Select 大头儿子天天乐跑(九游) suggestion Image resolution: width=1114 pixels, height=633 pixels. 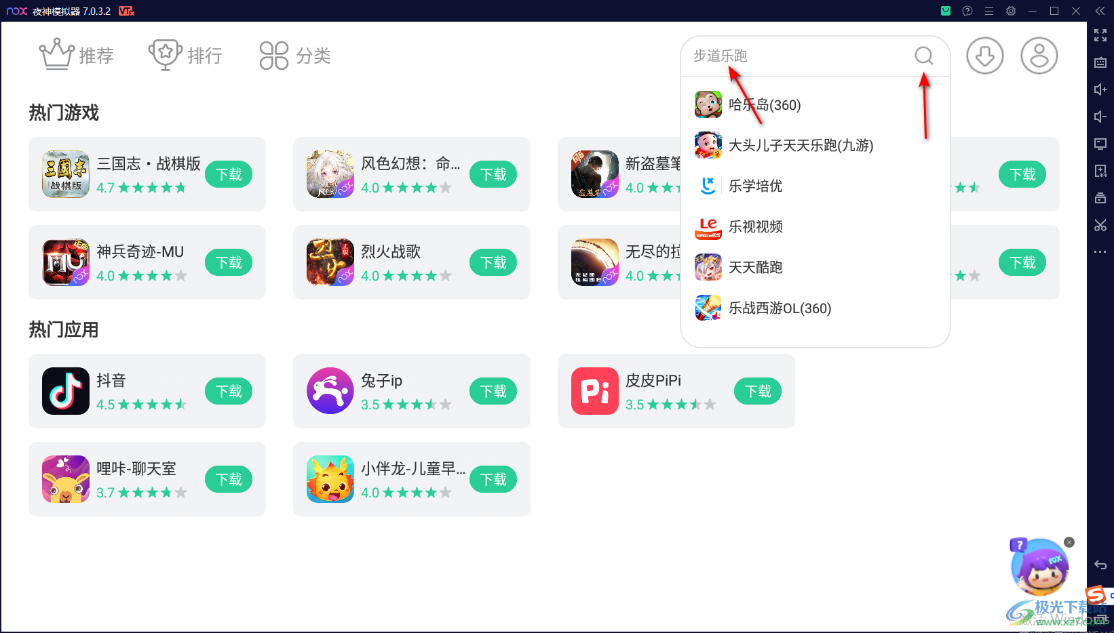click(815, 145)
